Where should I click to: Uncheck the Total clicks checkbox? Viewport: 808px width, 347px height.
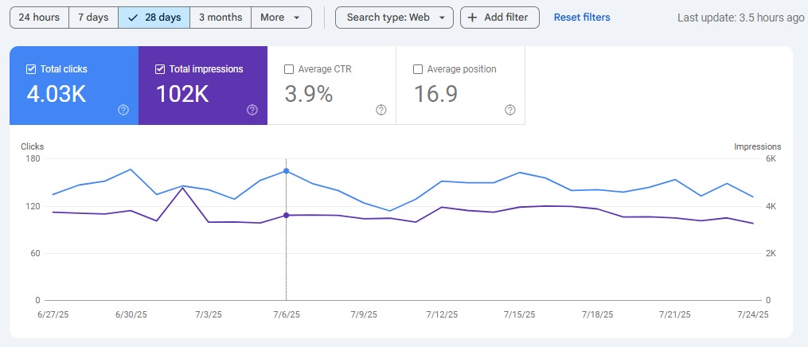coord(31,69)
